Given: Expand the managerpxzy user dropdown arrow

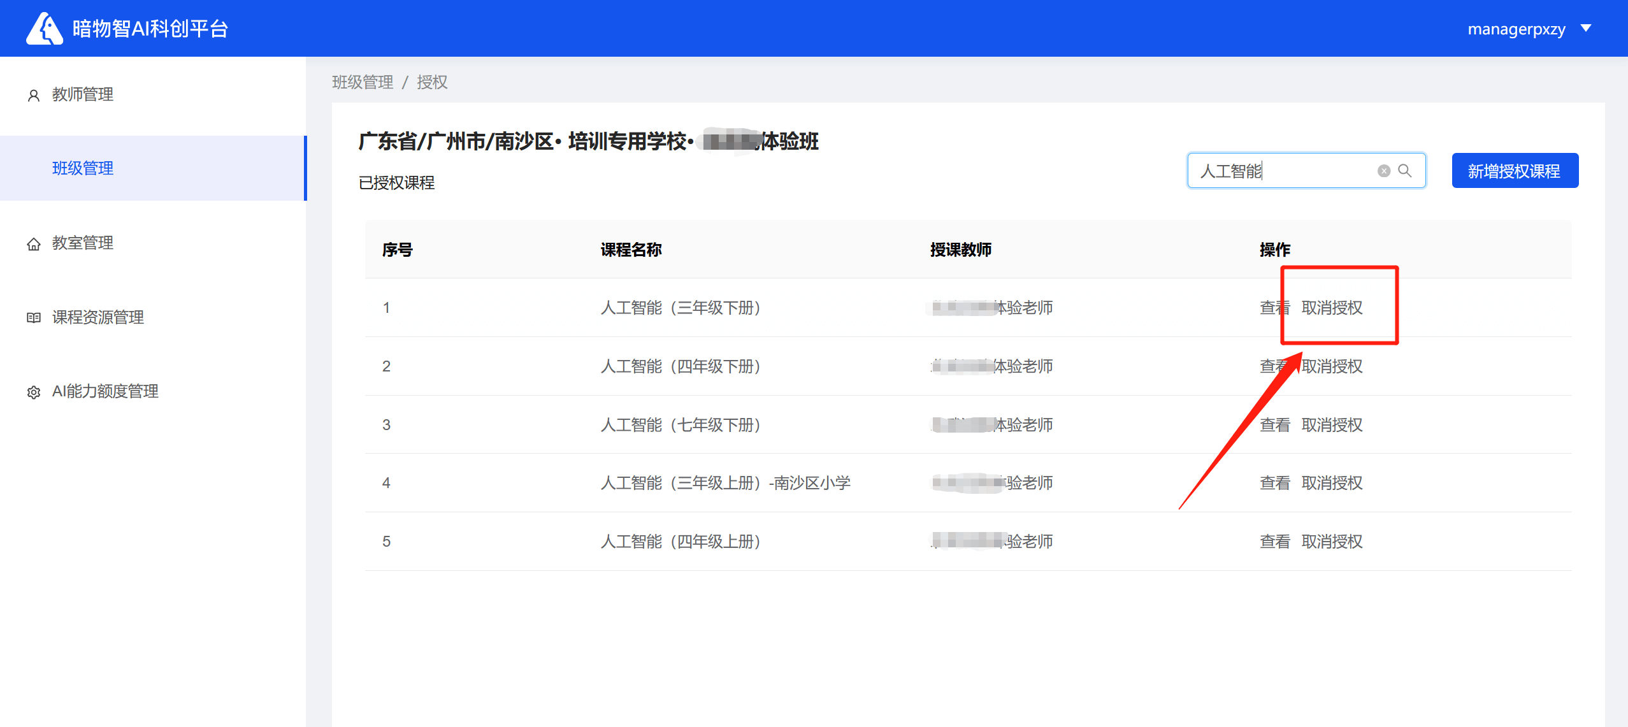Looking at the screenshot, I should 1586,29.
